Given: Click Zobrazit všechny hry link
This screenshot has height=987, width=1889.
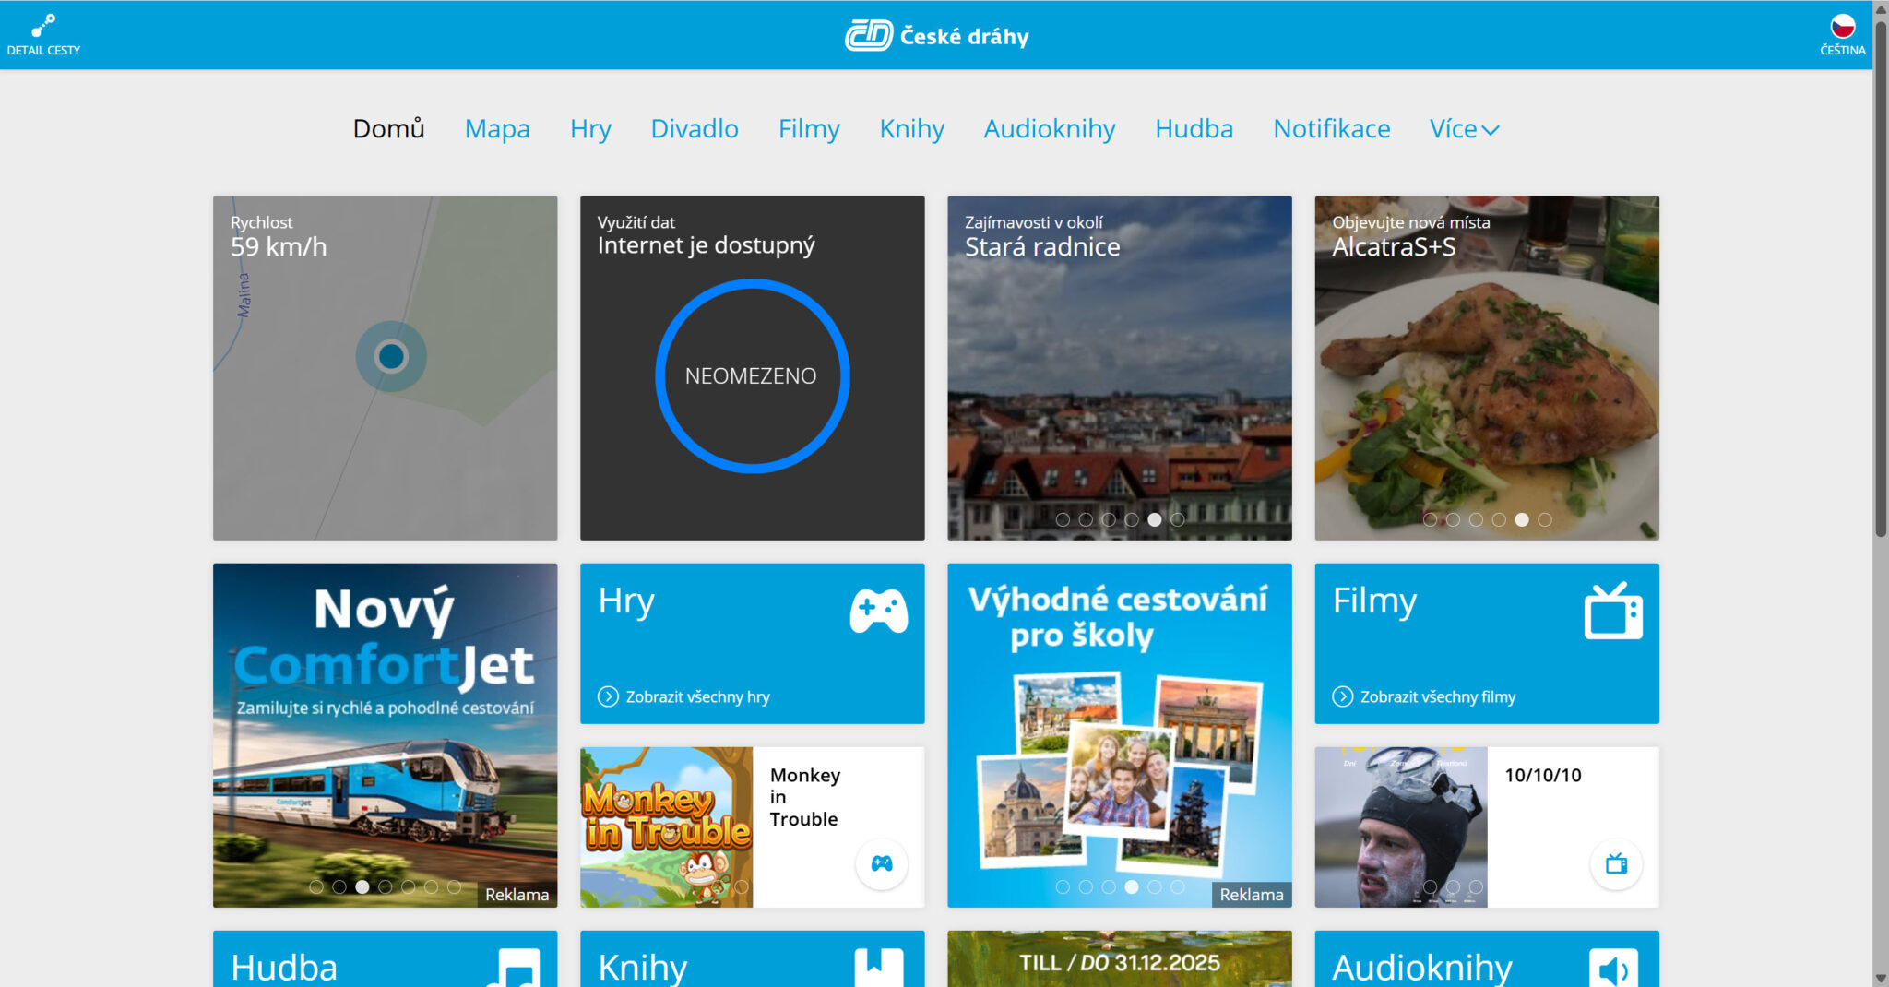Looking at the screenshot, I should click(x=696, y=697).
